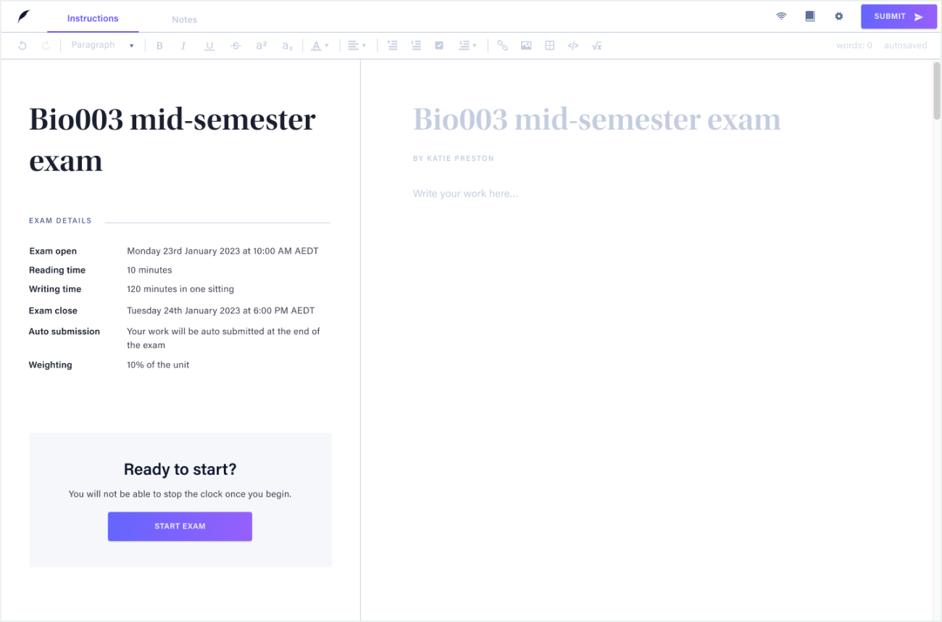Insert a link using the chain icon
The height and width of the screenshot is (622, 942).
tap(502, 46)
